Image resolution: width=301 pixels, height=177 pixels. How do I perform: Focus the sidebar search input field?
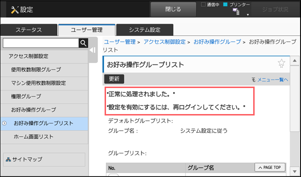(41, 43)
